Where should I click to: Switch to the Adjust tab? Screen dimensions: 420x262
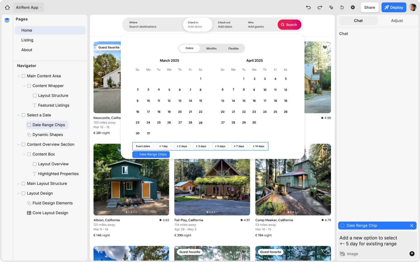397,21
